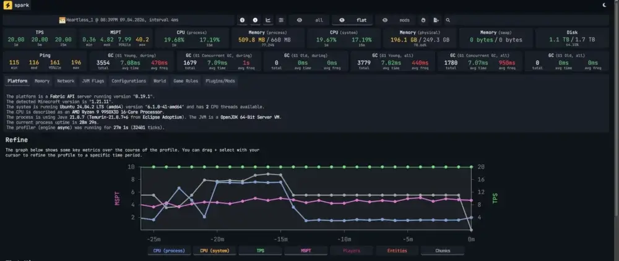Image resolution: width=619 pixels, height=261 pixels.
Task: Open the Game Rules tab
Action: coord(185,81)
